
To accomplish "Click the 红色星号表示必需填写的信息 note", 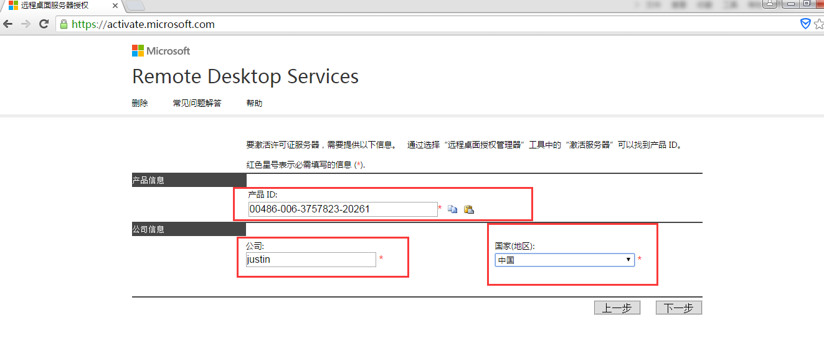I will 306,165.
